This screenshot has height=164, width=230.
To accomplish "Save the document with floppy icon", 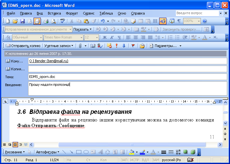I will click(x=22, y=21).
